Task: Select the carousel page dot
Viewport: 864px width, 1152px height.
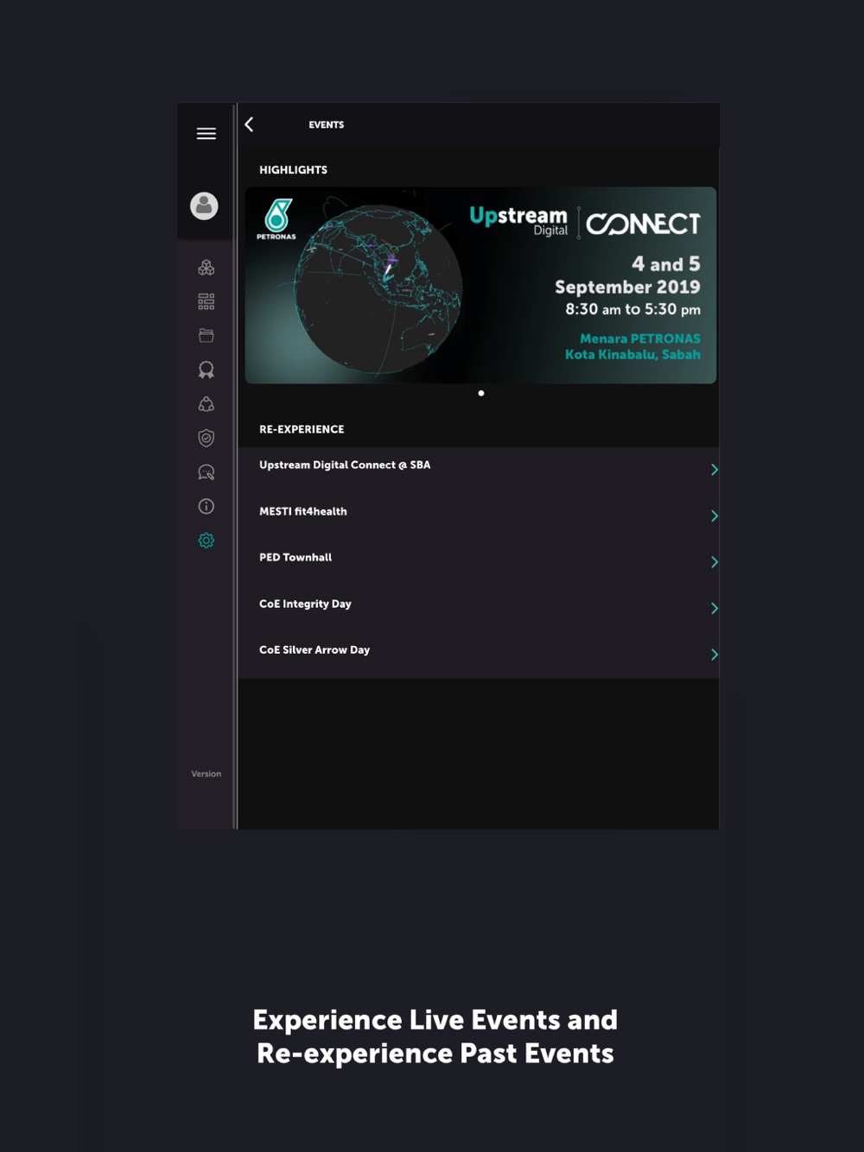Action: 481,393
